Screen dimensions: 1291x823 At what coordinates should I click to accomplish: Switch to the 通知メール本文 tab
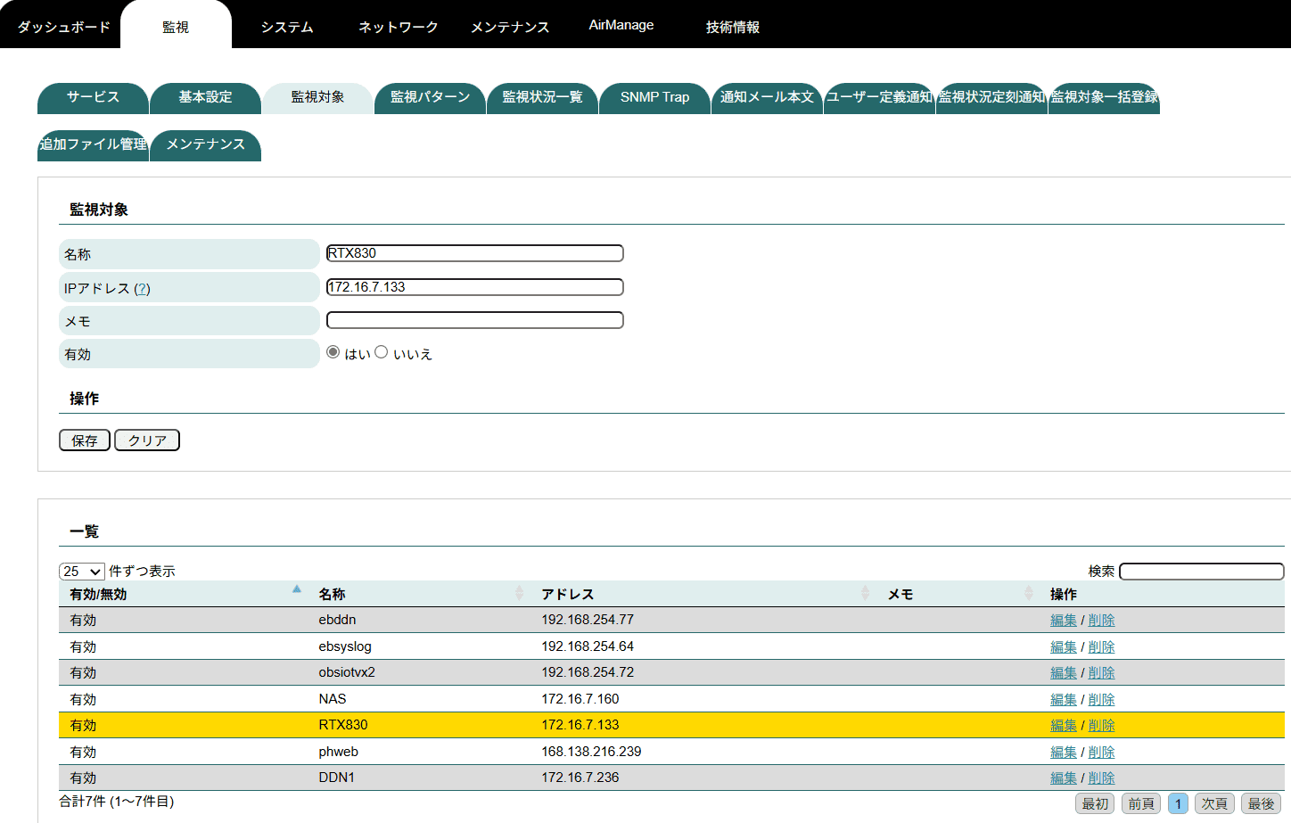tap(767, 97)
